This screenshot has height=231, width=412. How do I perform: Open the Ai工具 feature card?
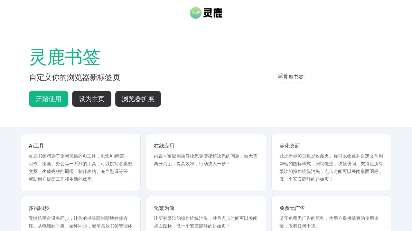pyautogui.click(x=80, y=162)
